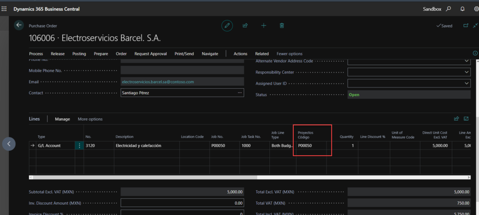Open the Posting menu
The width and height of the screenshot is (479, 215).
[79, 54]
